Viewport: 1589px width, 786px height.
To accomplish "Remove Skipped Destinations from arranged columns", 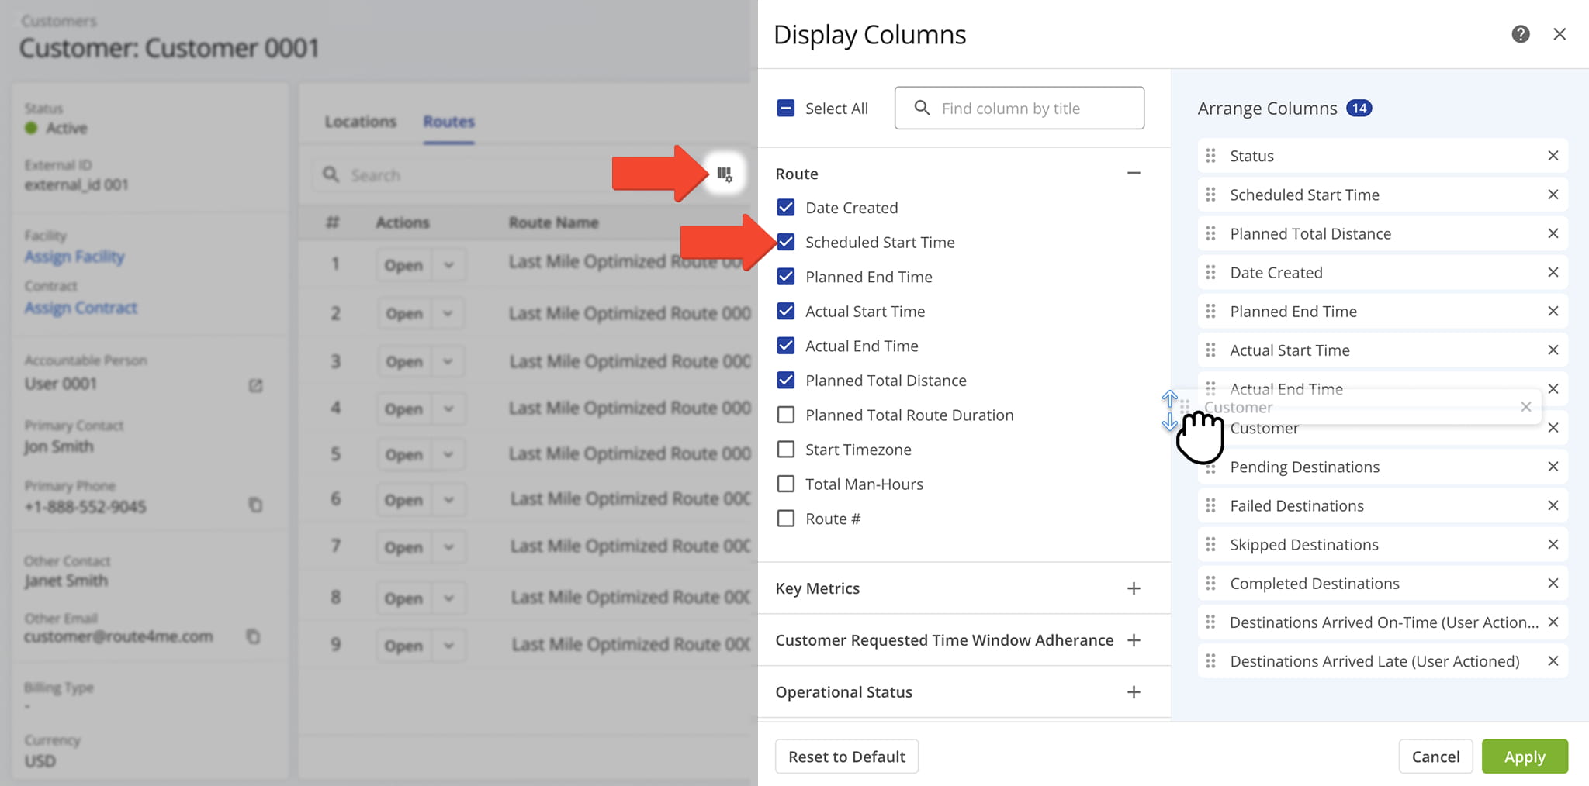I will [1553, 544].
